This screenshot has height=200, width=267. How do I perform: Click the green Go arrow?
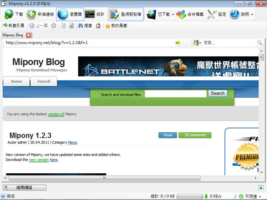click(x=178, y=43)
